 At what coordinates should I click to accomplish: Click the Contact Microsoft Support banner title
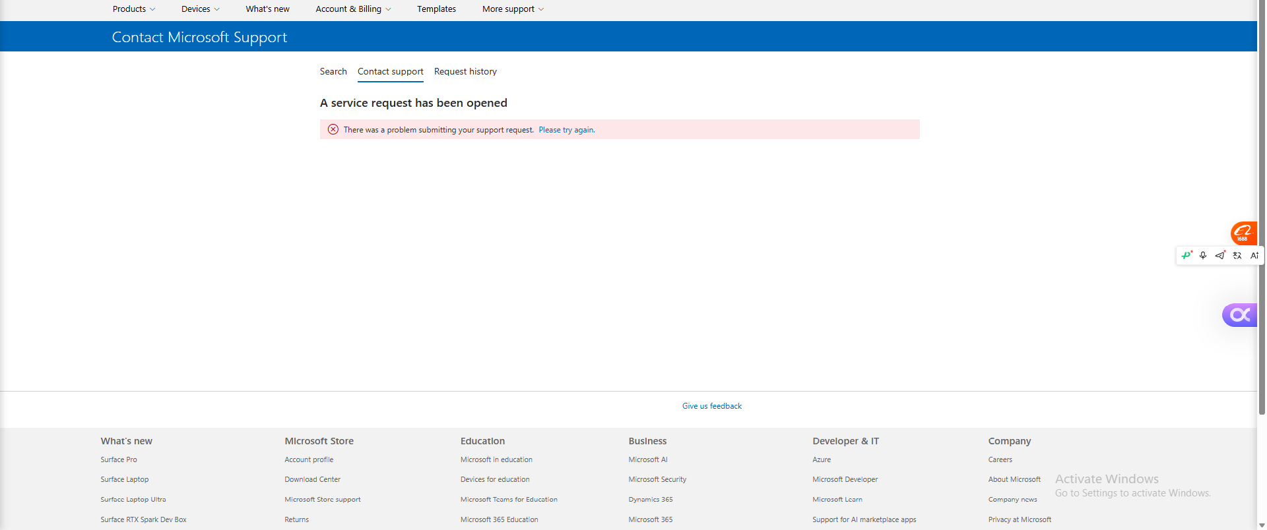tap(199, 37)
